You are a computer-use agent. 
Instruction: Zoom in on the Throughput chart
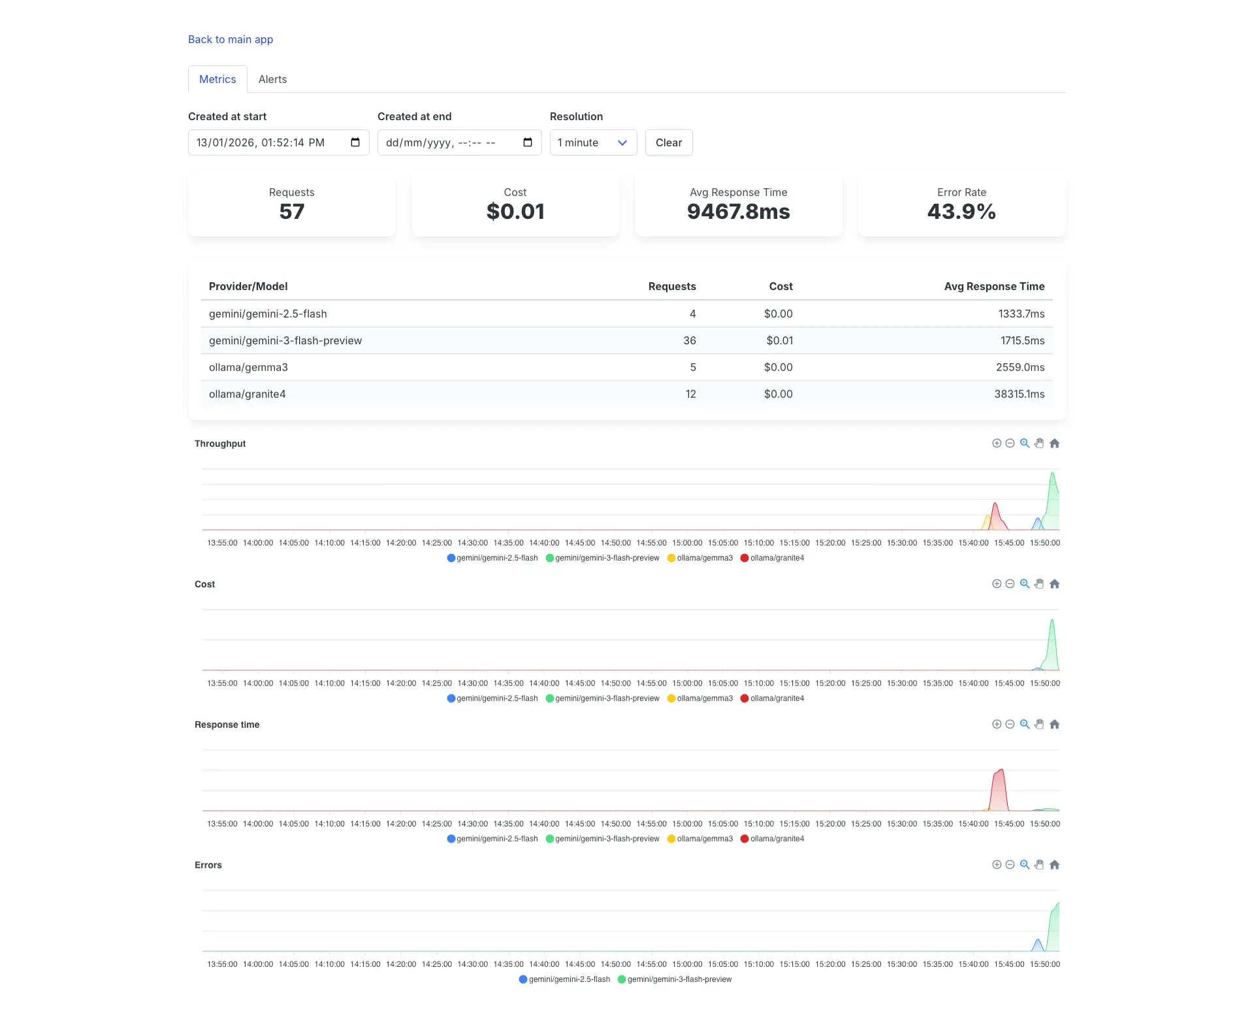coord(997,443)
